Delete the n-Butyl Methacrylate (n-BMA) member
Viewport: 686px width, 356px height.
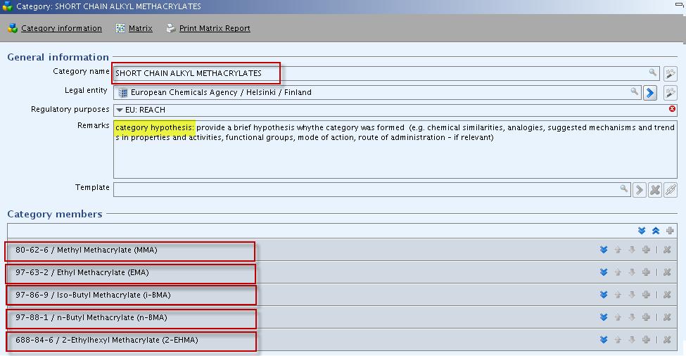[667, 317]
